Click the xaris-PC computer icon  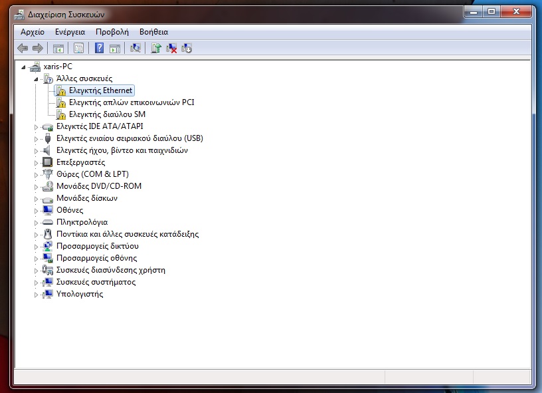pyautogui.click(x=35, y=66)
